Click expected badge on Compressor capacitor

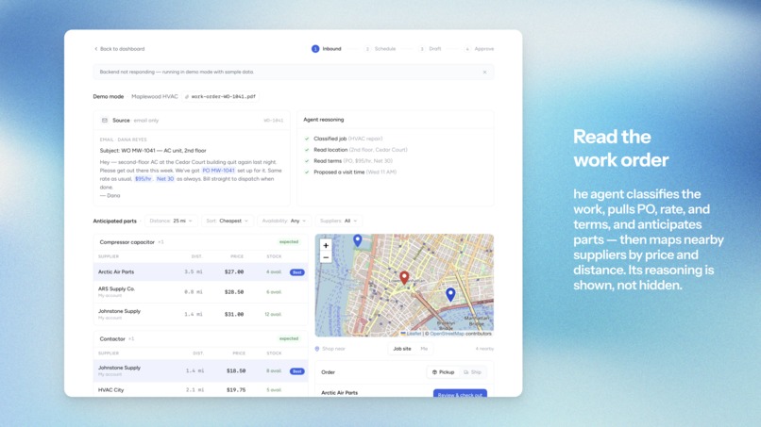[289, 242]
